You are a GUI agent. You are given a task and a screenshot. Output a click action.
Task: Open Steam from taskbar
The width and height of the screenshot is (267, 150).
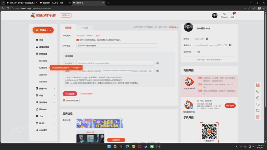coord(146,147)
